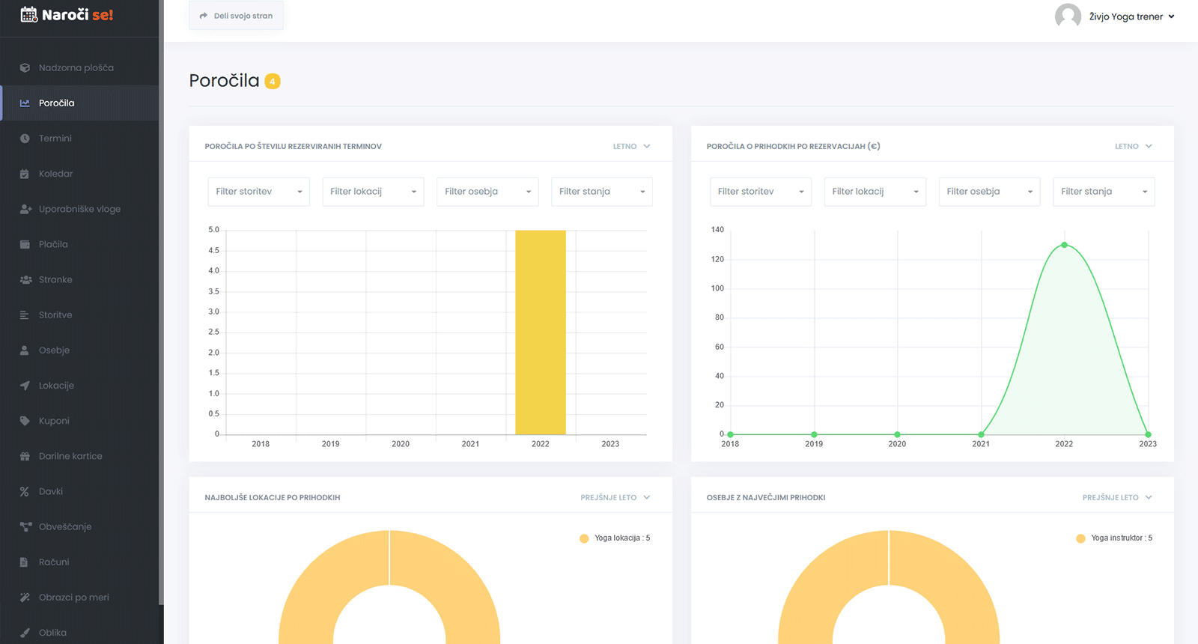The height and width of the screenshot is (644, 1198).
Task: Click the 2022 peak point on revenue line
Action: tap(1064, 245)
